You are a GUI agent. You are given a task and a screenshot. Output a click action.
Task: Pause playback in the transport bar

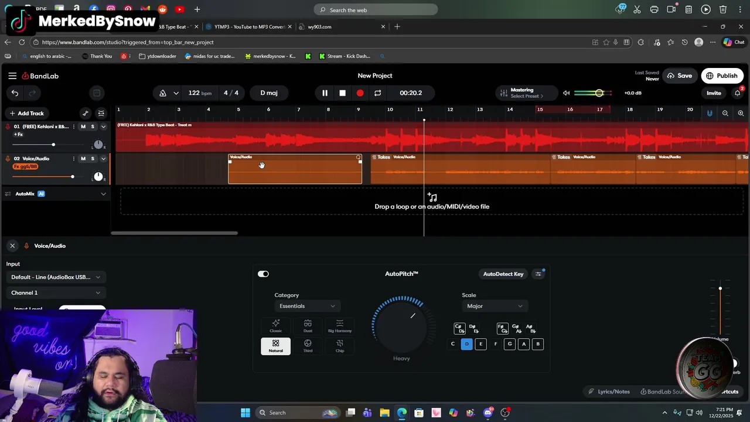coord(325,93)
